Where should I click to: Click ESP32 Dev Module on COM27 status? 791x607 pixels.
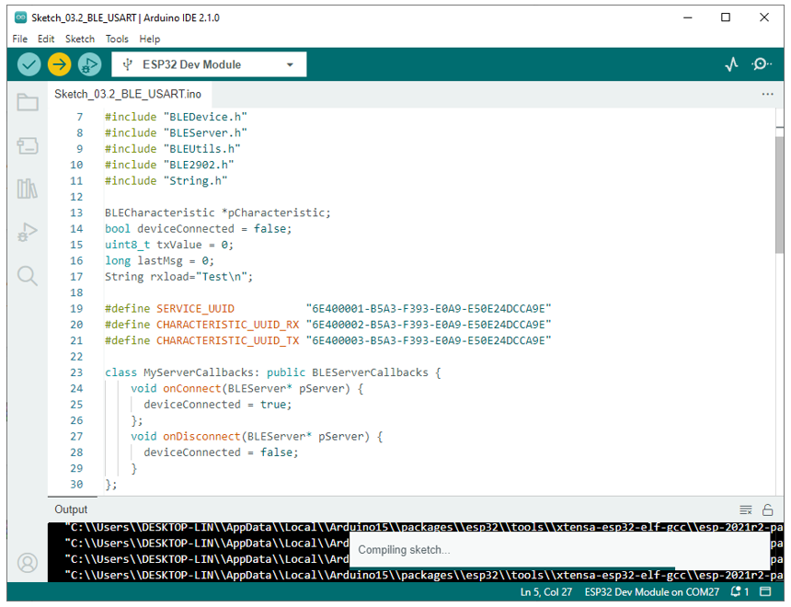pyautogui.click(x=652, y=592)
